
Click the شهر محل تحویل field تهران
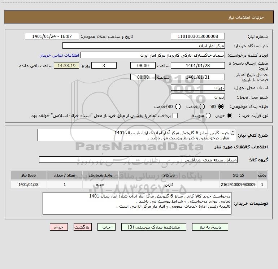click(198, 97)
